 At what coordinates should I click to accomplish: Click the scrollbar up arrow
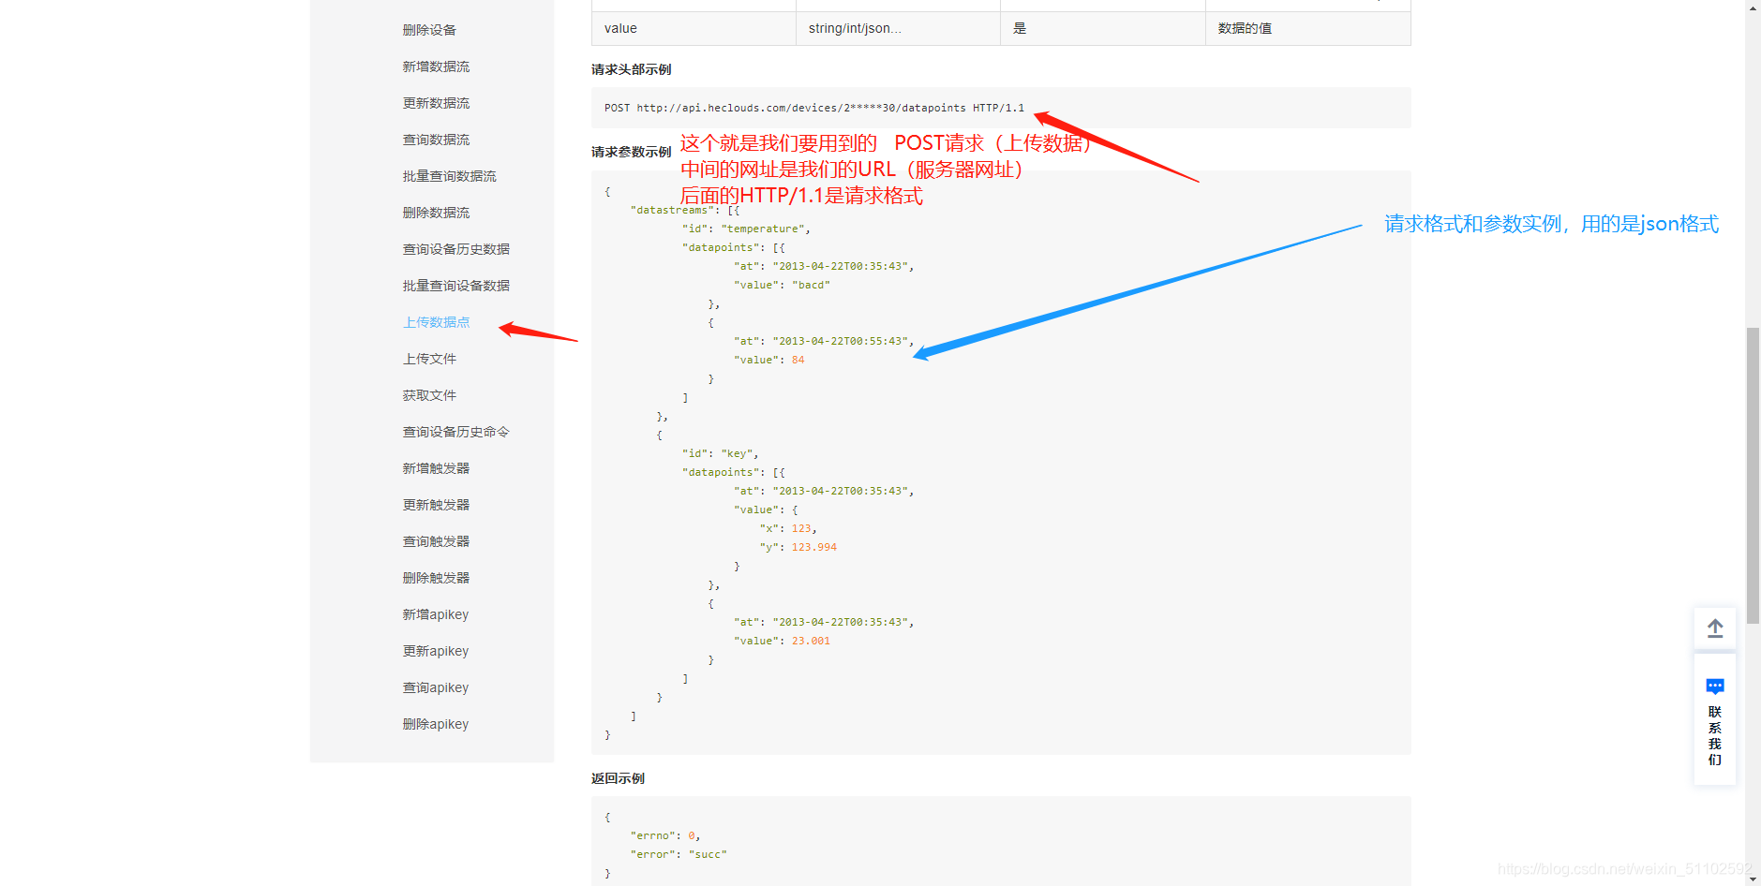(x=1753, y=7)
